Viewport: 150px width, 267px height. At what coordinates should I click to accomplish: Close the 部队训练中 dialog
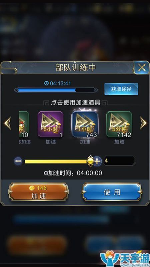coord(142,68)
